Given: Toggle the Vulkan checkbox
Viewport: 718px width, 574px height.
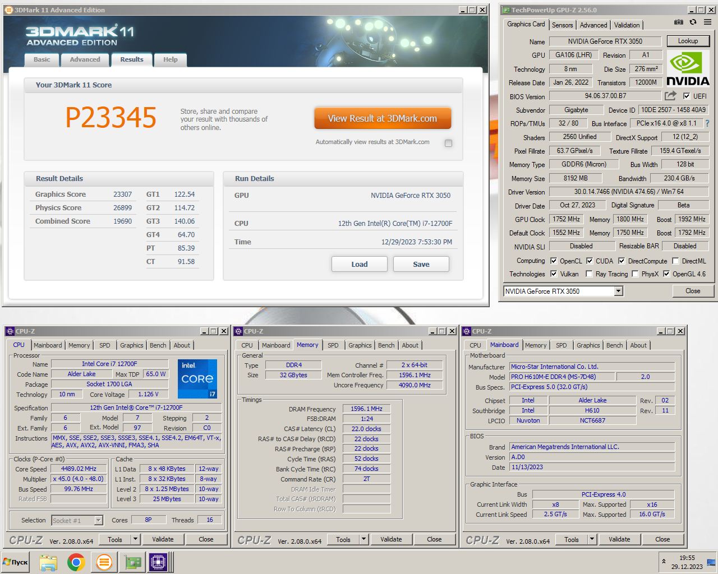Looking at the screenshot, I should tap(554, 274).
